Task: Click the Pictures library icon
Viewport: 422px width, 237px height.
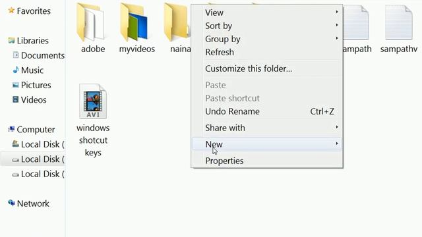Action: (x=16, y=85)
